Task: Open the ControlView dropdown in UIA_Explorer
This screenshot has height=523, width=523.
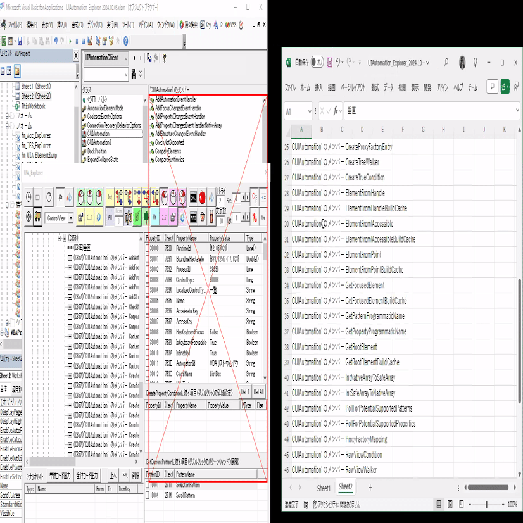Action: click(x=71, y=218)
